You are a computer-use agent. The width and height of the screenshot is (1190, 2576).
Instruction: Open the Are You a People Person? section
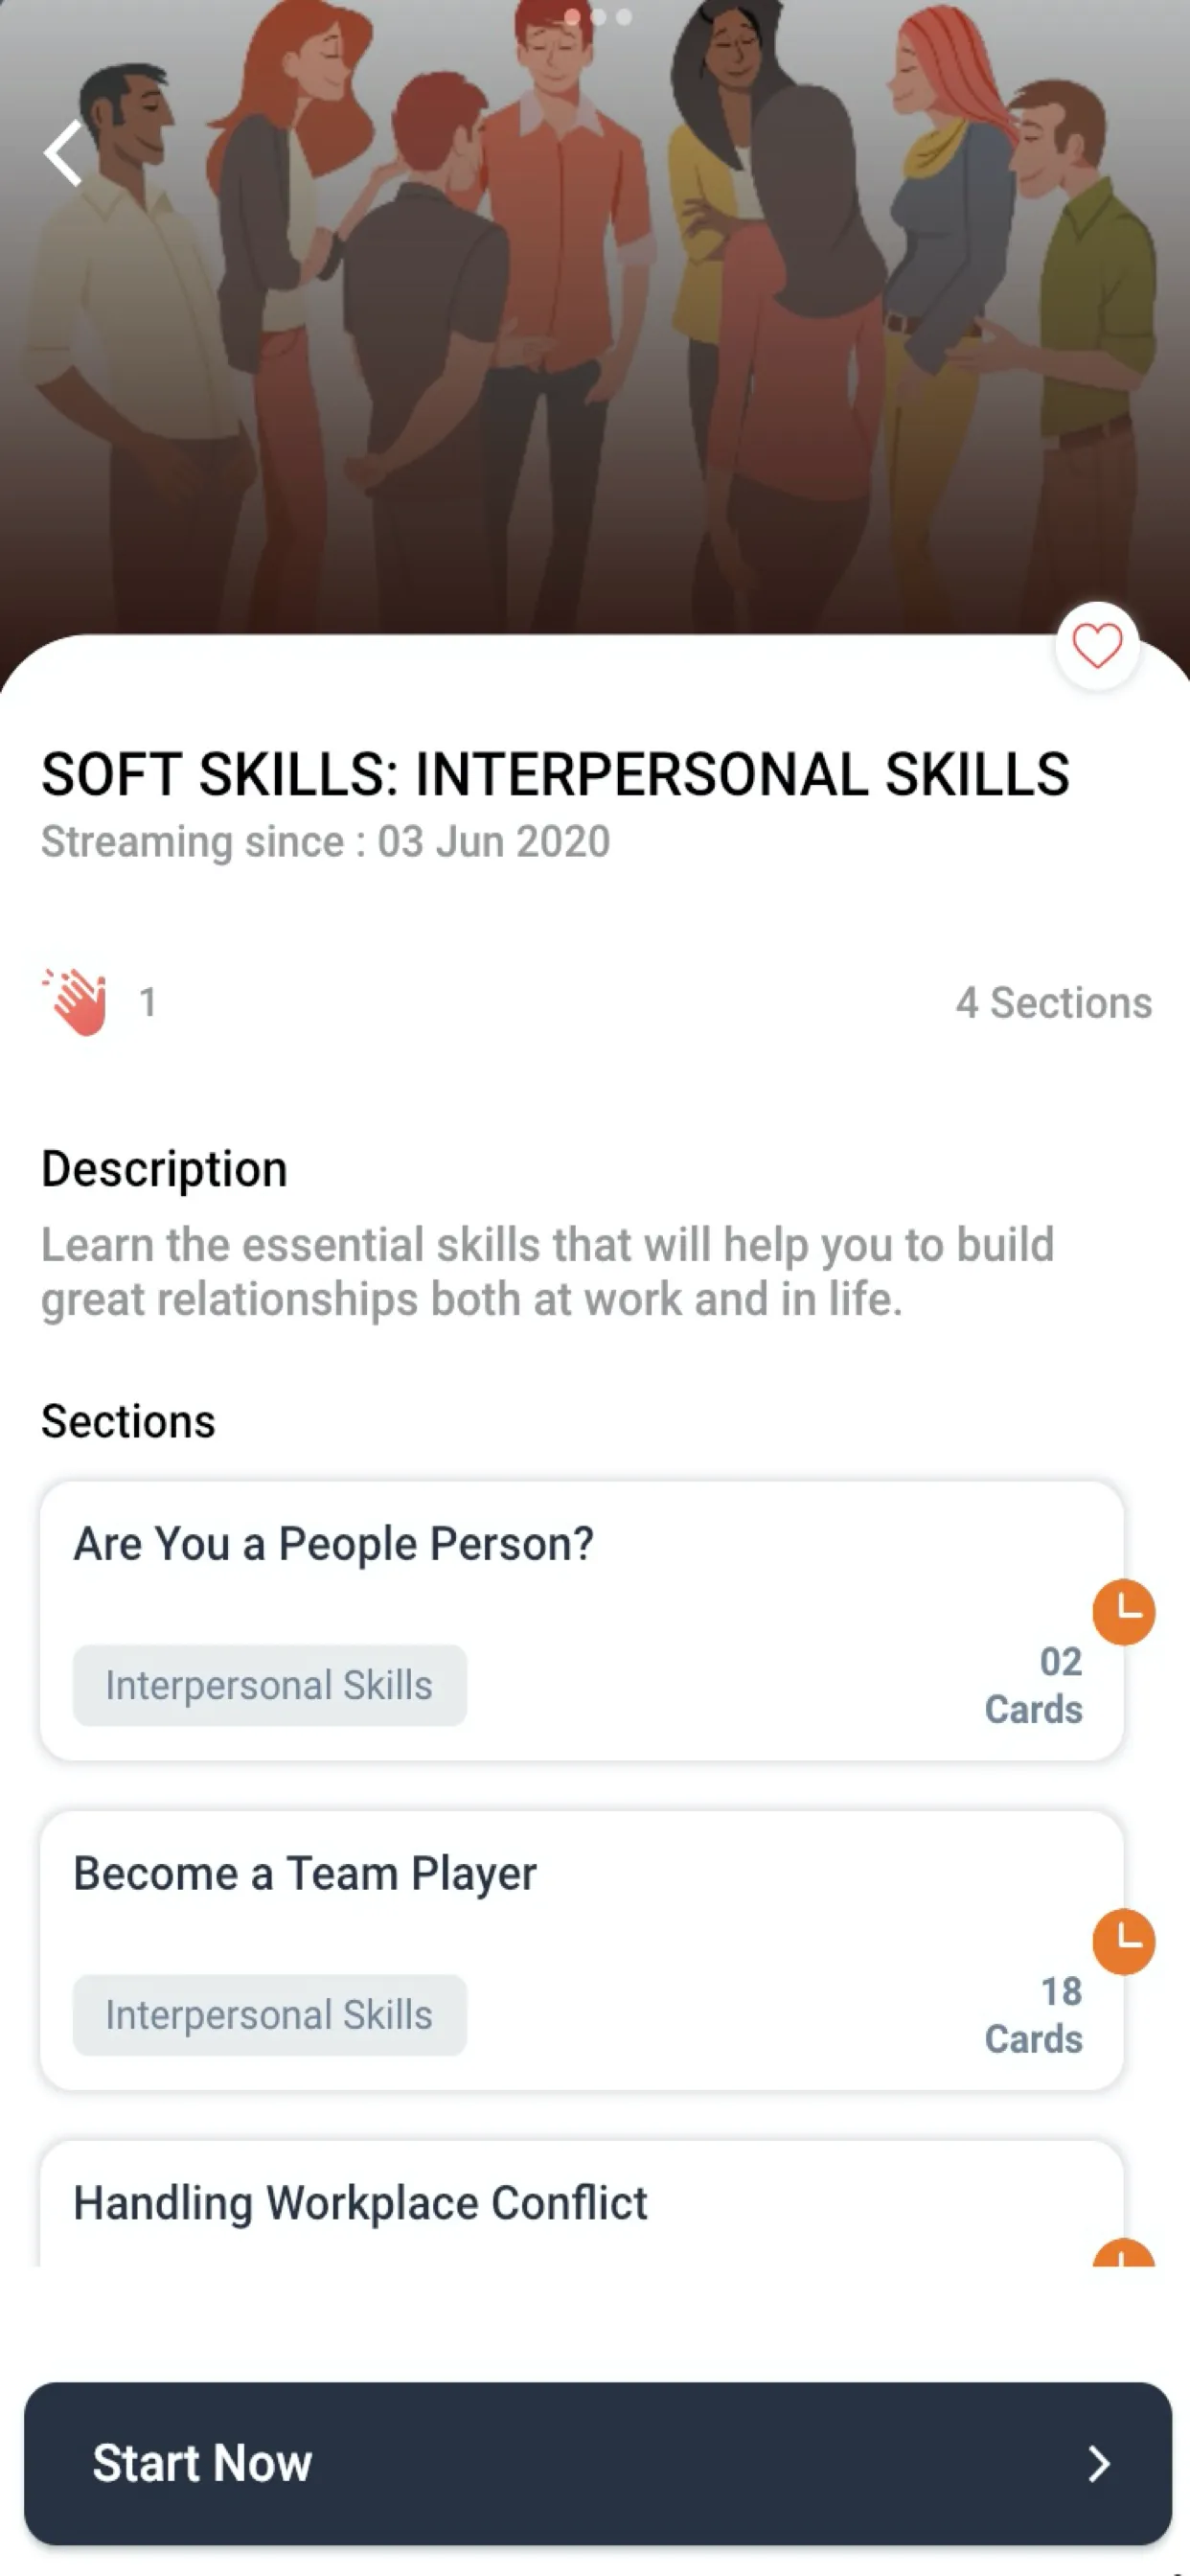pos(581,1621)
